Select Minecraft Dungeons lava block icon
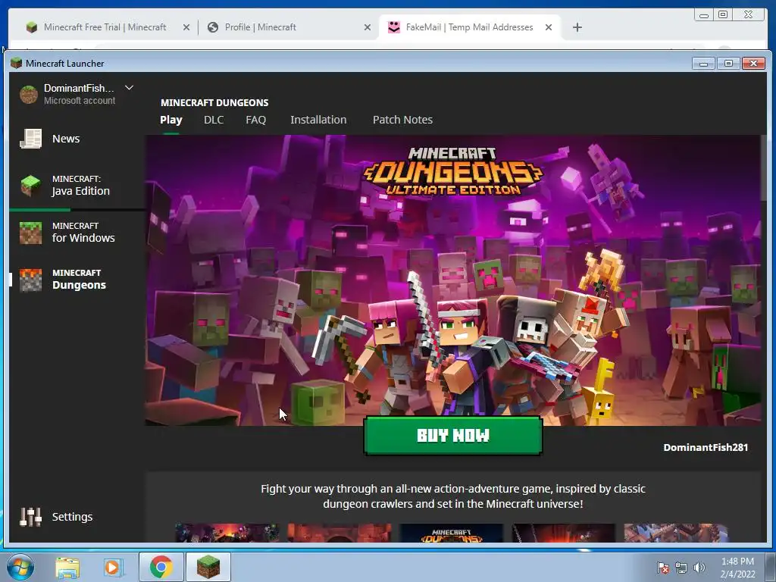Image resolution: width=776 pixels, height=582 pixels. coord(30,280)
